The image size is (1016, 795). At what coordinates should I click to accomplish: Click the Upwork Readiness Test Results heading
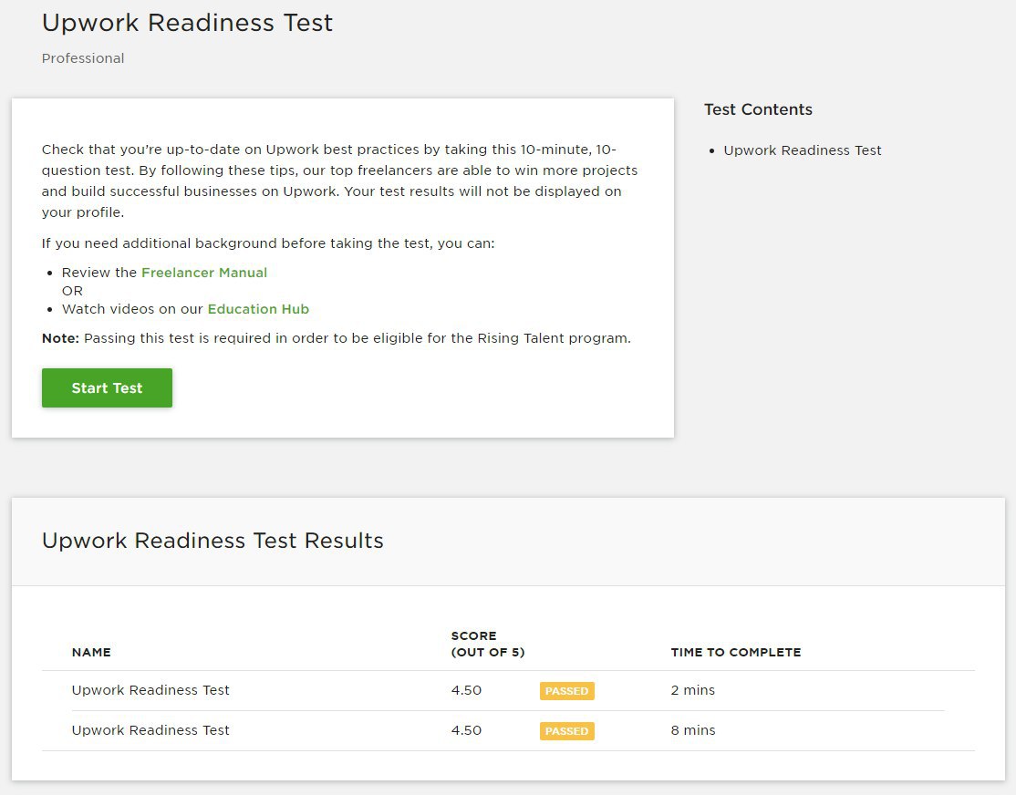[x=213, y=541]
